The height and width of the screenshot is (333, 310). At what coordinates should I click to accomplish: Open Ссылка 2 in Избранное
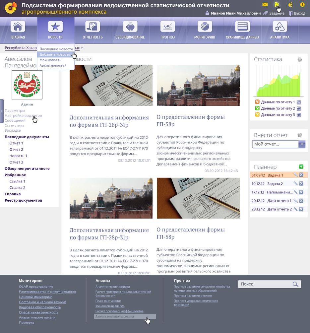pos(18,188)
